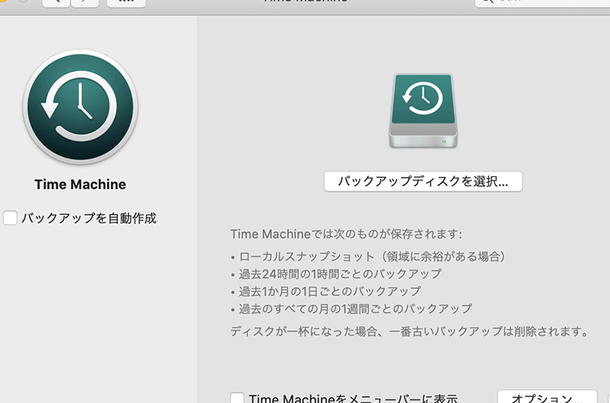
Task: Click the Time Machine window title
Action: point(305,2)
